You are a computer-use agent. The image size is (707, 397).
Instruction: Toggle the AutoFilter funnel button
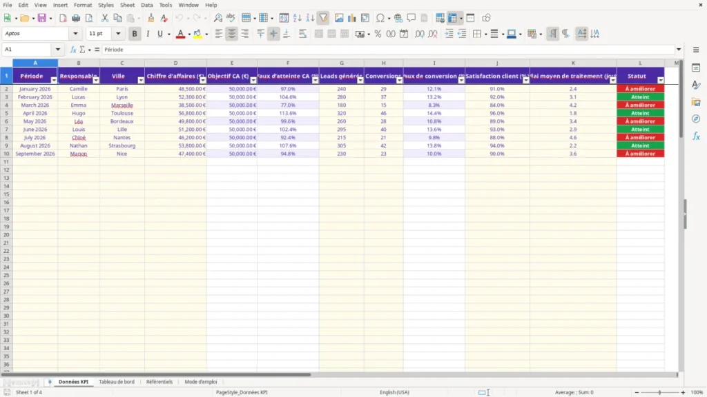(x=323, y=18)
